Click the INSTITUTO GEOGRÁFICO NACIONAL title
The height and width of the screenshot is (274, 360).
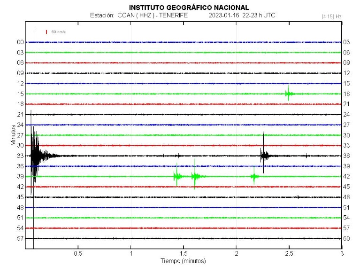[189, 8]
